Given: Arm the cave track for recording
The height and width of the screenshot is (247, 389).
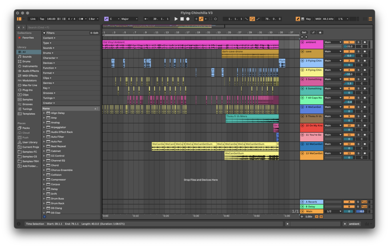Looking at the screenshot, I should [364, 51].
